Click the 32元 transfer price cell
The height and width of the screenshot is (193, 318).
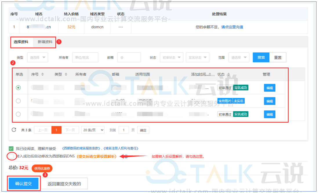pyautogui.click(x=71, y=27)
